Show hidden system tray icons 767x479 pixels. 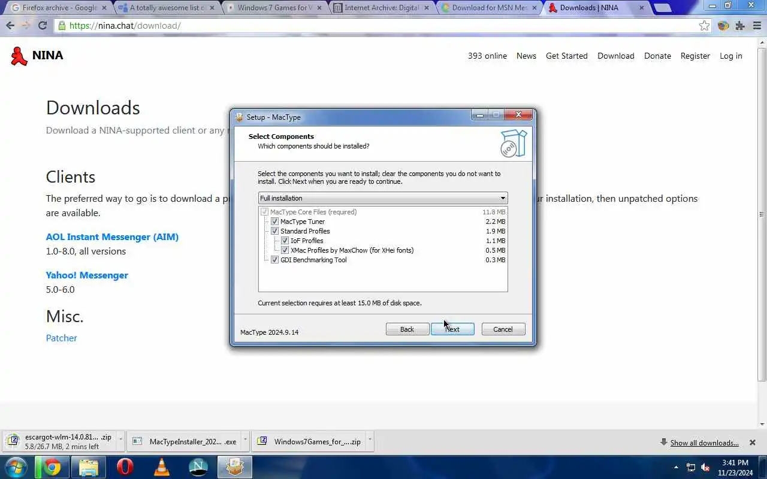click(x=676, y=467)
